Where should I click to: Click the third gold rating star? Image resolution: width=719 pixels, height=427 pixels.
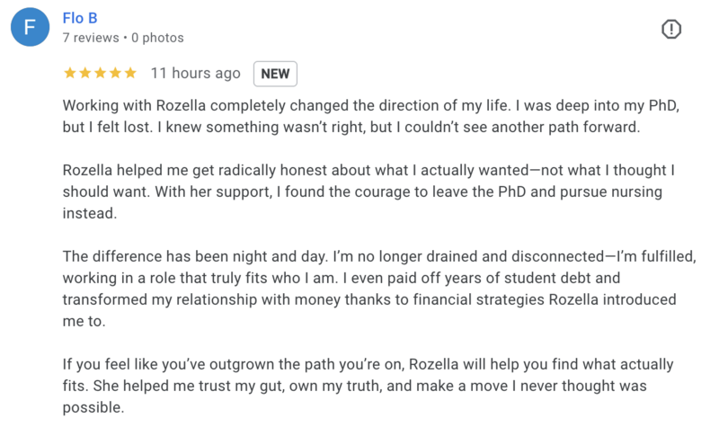tap(100, 73)
